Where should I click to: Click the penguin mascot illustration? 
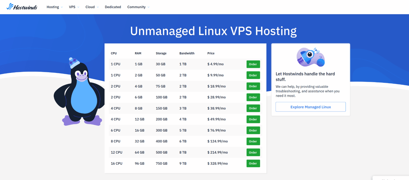pyautogui.click(x=79, y=92)
